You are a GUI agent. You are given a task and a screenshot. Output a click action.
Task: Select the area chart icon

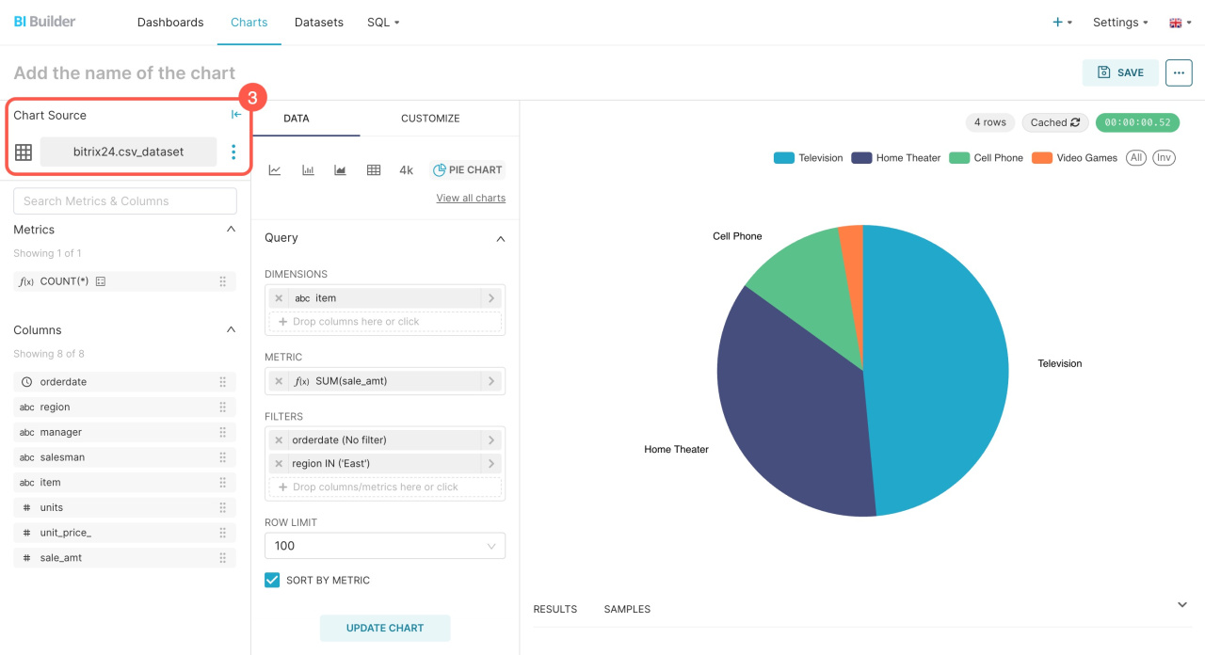(341, 170)
